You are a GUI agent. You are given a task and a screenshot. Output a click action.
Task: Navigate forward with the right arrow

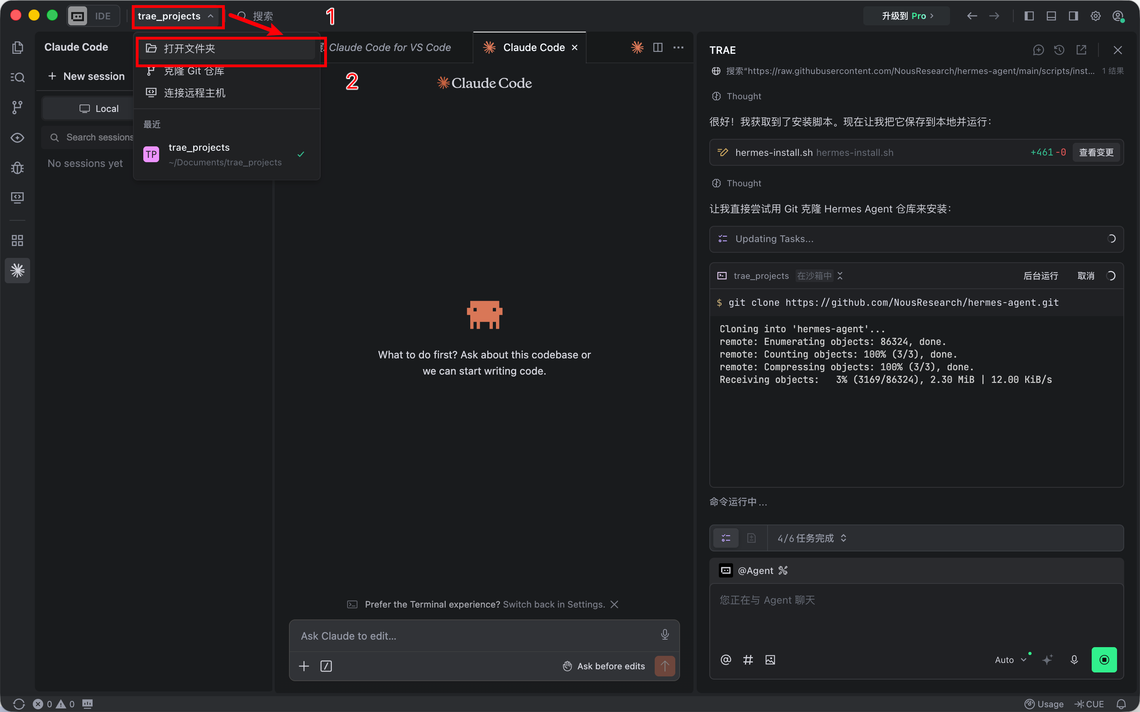pos(994,16)
